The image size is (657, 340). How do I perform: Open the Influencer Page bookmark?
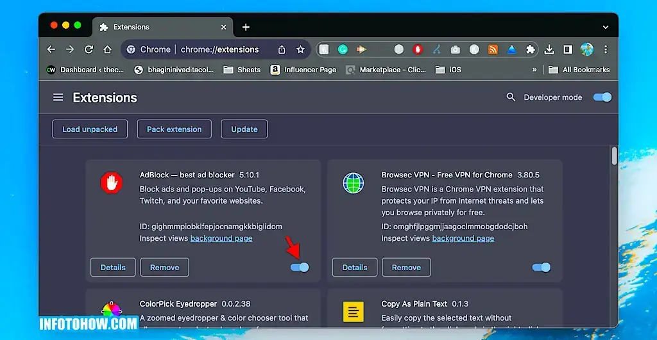click(303, 70)
